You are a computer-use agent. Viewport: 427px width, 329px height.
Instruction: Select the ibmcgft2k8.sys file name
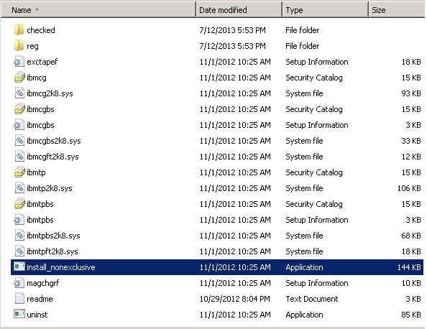pyautogui.click(x=52, y=157)
